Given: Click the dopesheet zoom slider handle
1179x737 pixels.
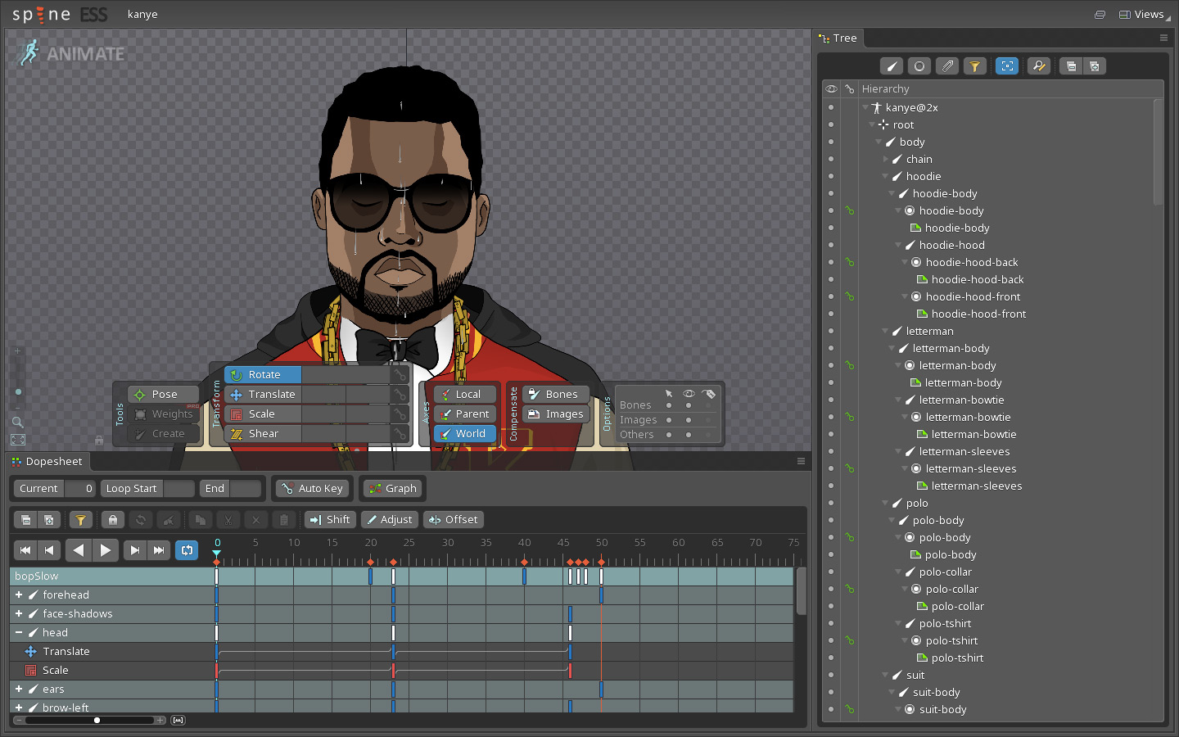Looking at the screenshot, I should click(x=97, y=721).
